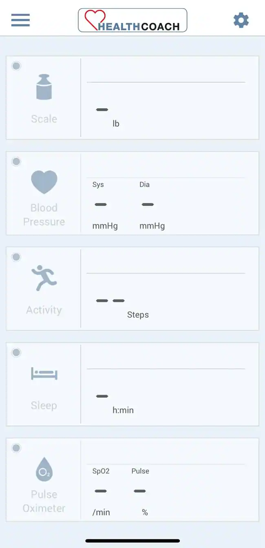The image size is (265, 548).
Task: Select the Pulse Oximeter status indicator dot
Action: [16, 448]
